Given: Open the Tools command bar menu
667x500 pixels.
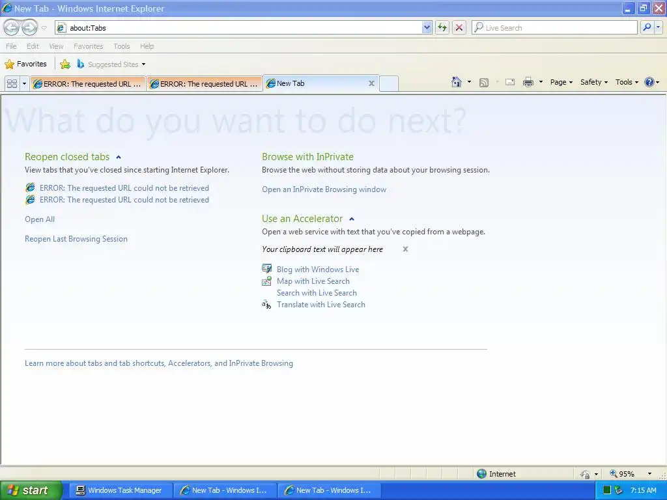Looking at the screenshot, I should pyautogui.click(x=627, y=82).
